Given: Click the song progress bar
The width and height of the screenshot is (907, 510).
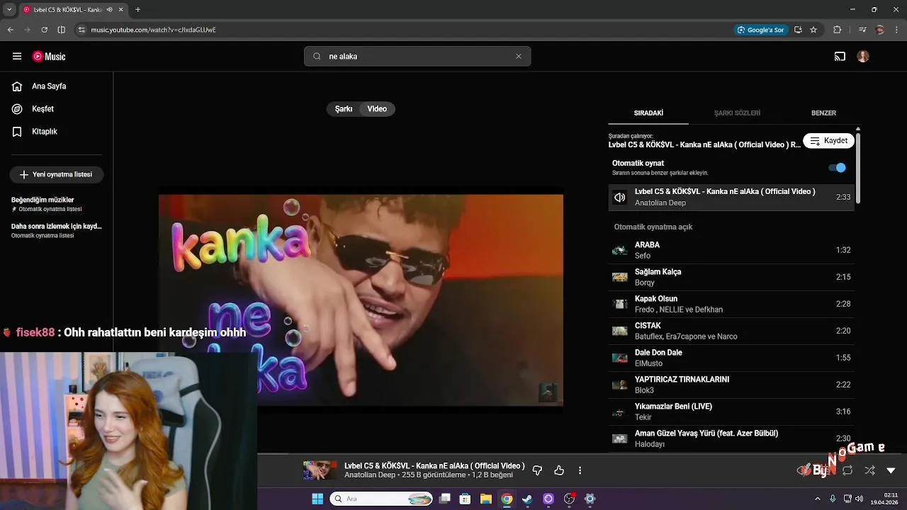Looking at the screenshot, I should coord(581,454).
